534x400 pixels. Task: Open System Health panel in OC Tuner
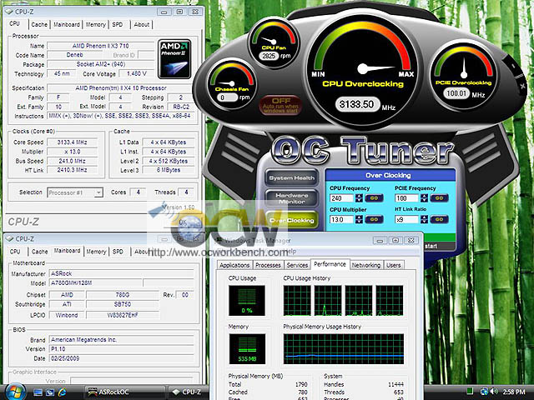[292, 177]
